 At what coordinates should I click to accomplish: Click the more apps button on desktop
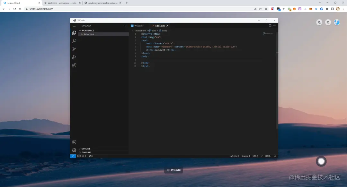tap(173, 170)
